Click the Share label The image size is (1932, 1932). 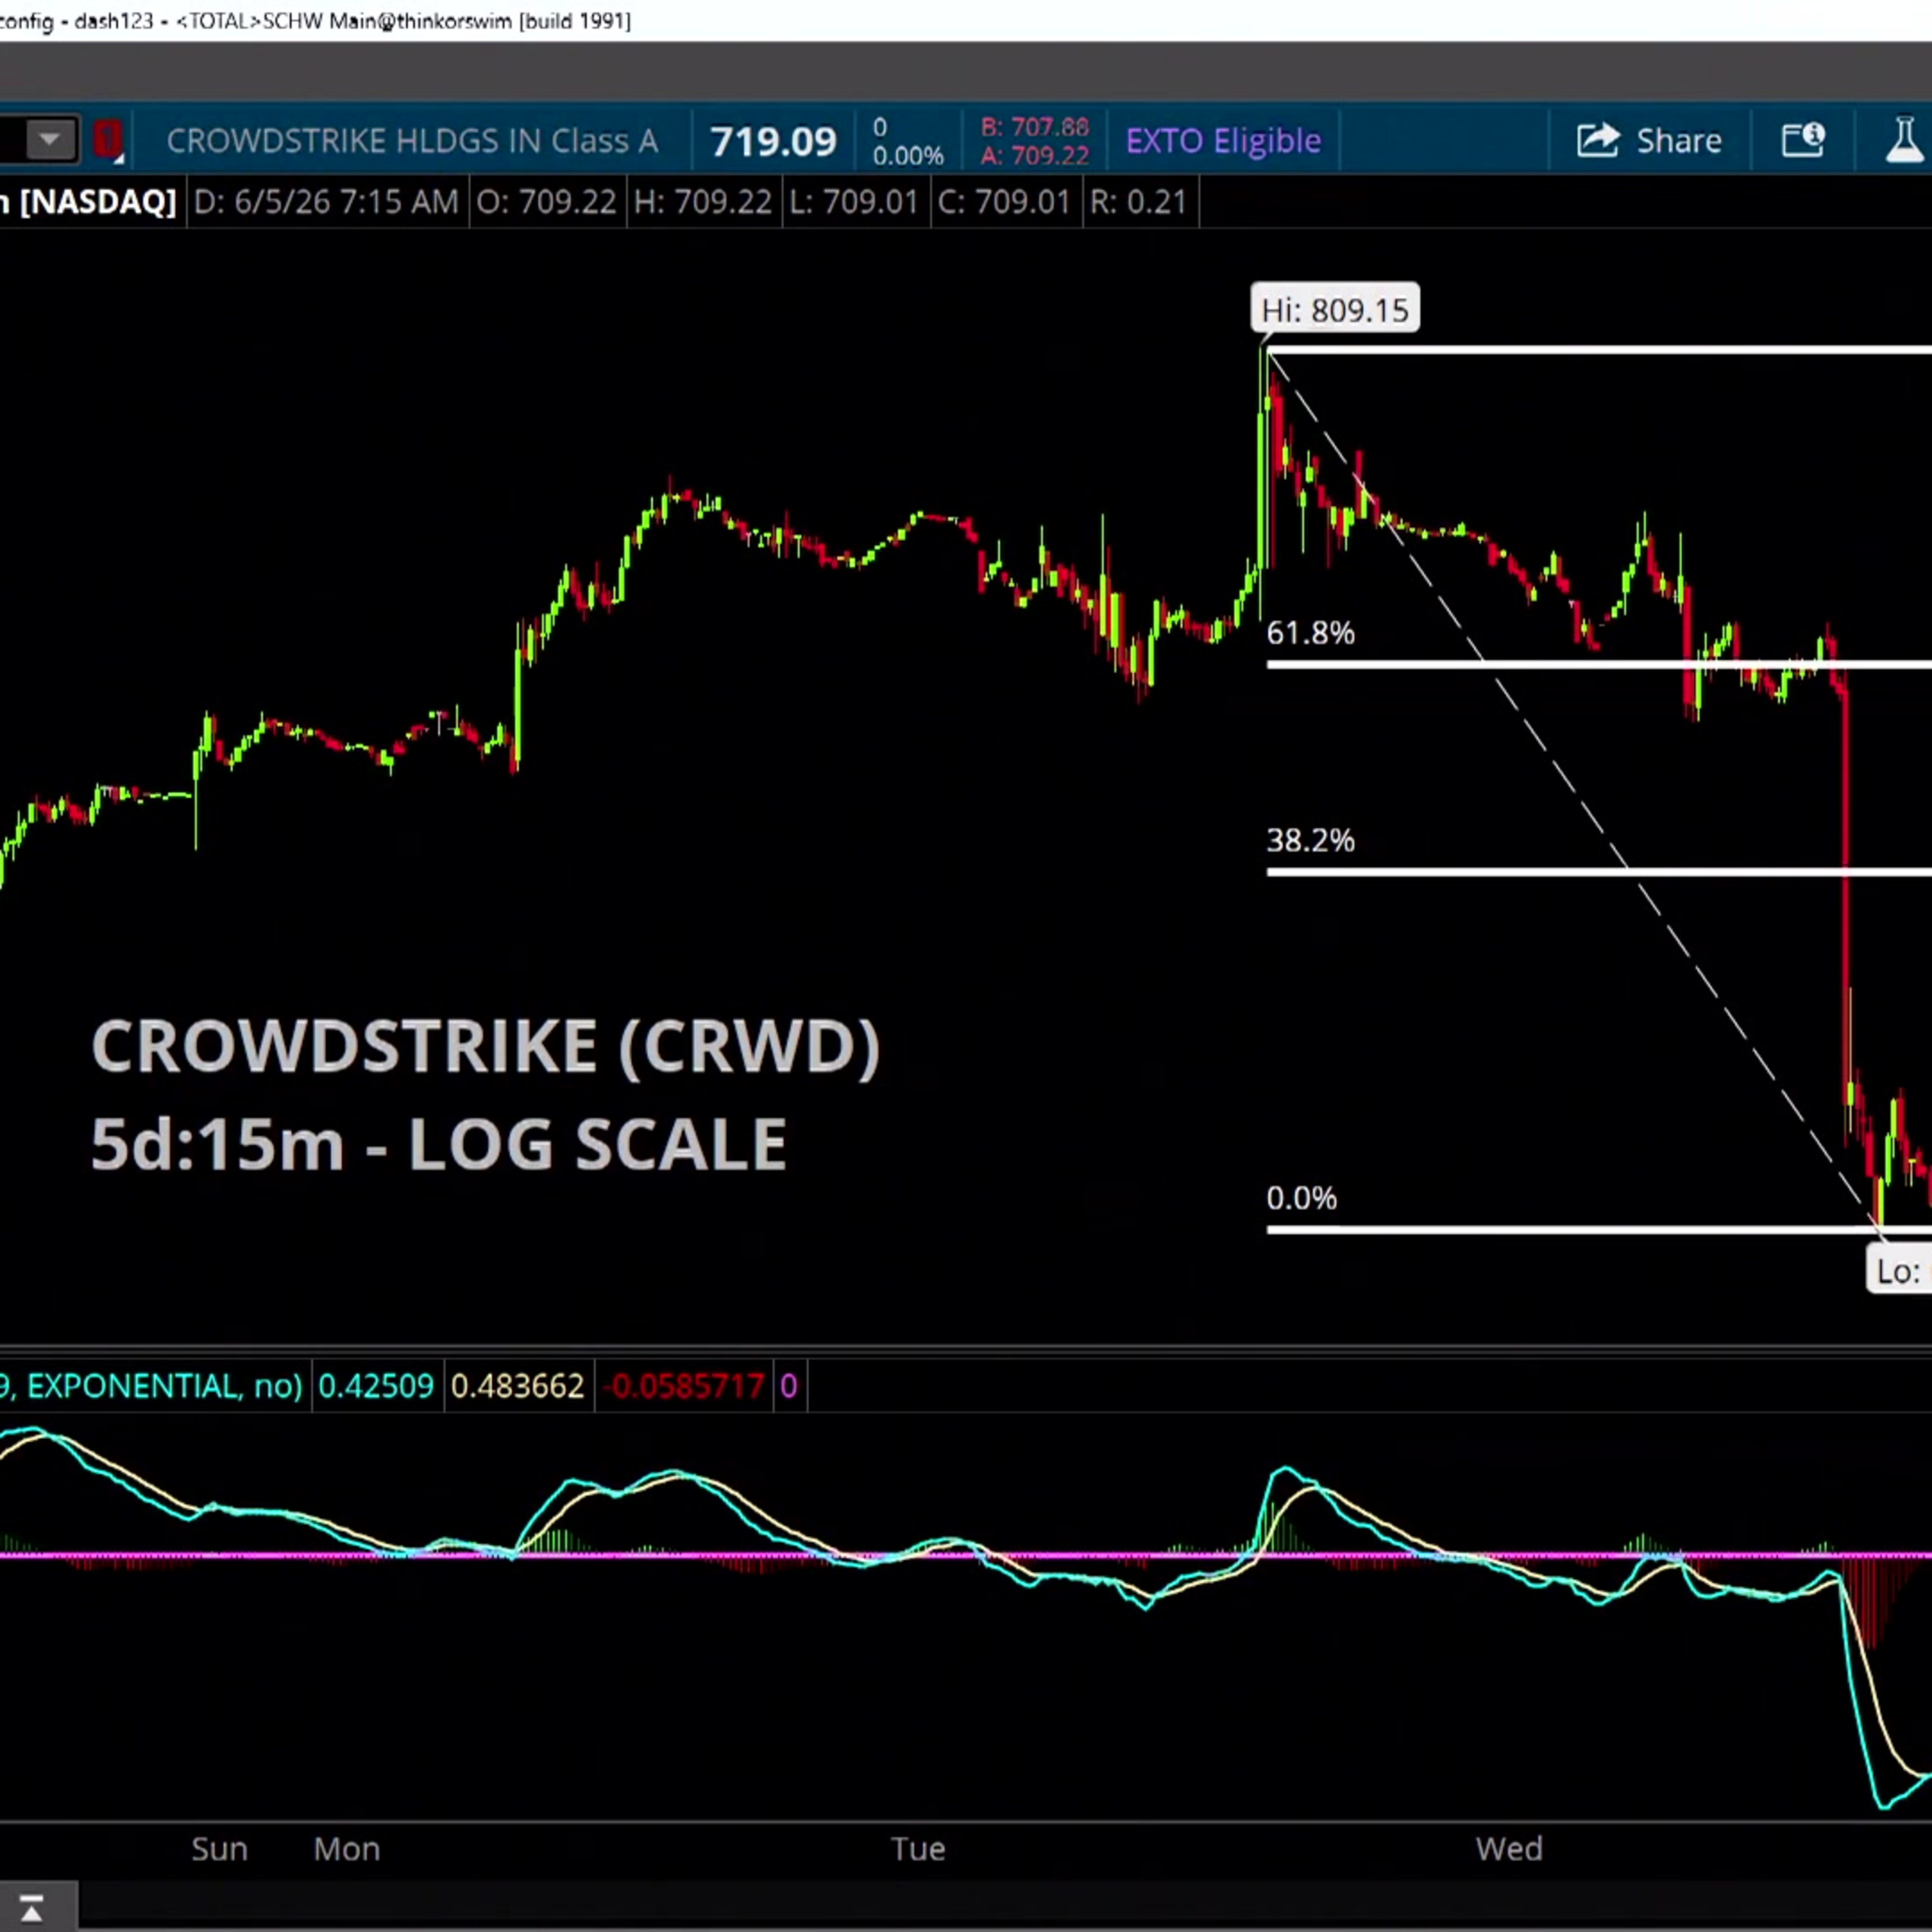click(x=1678, y=141)
